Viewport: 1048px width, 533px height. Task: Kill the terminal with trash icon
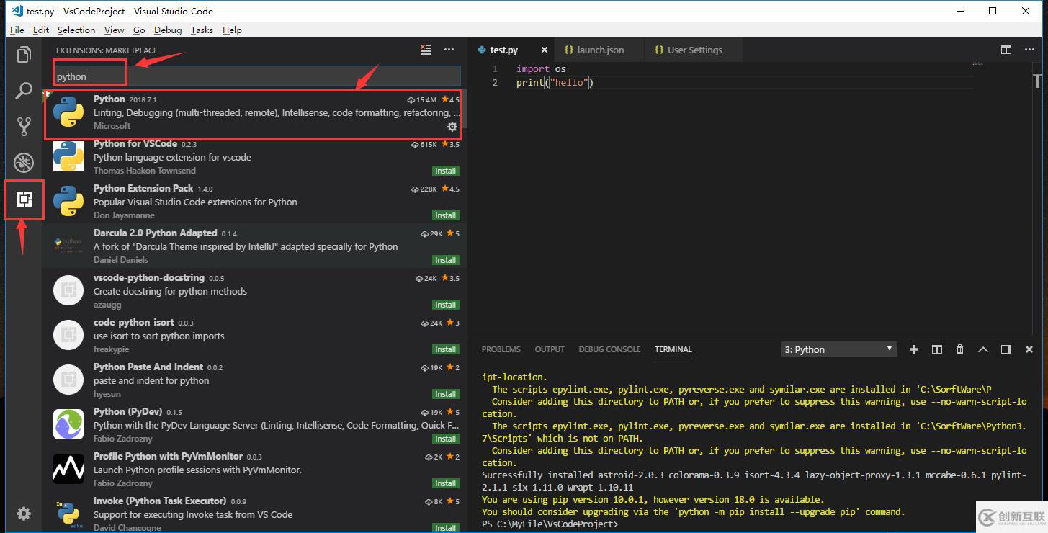tap(959, 349)
